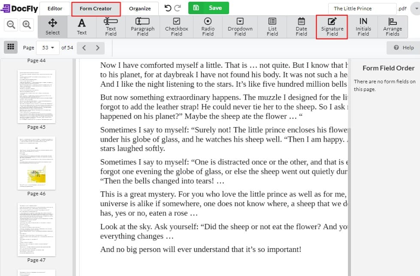Choose the Checkbox Field tool

tap(176, 27)
